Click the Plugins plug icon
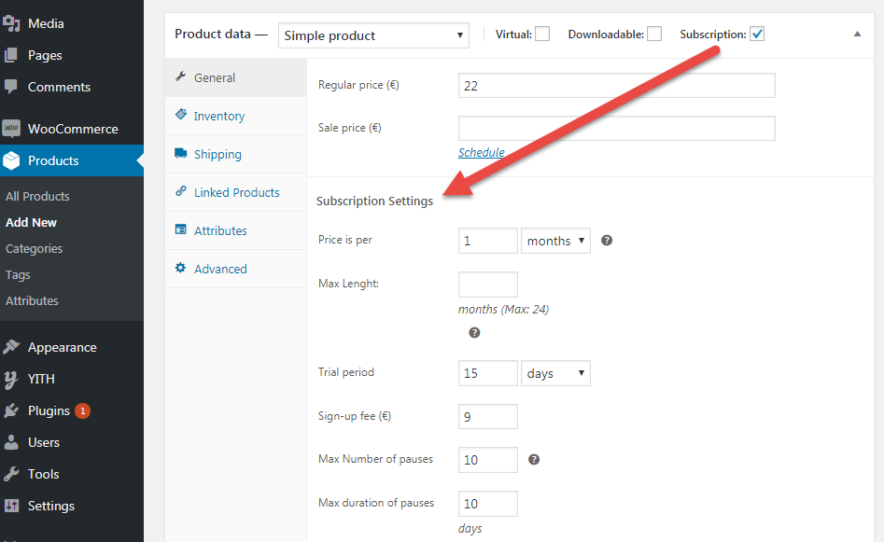The height and width of the screenshot is (542, 884). coord(11,410)
